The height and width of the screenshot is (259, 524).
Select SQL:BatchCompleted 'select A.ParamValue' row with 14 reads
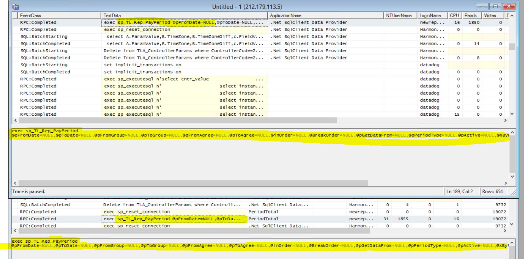click(x=260, y=44)
